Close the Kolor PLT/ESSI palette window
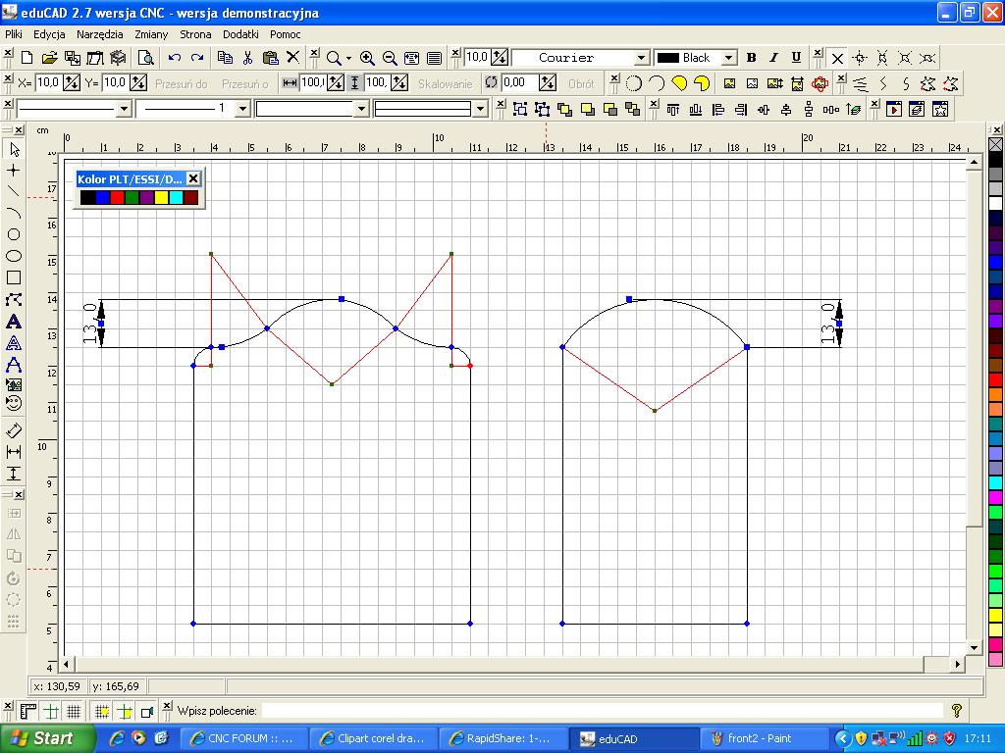This screenshot has height=753, width=1005. (x=193, y=178)
